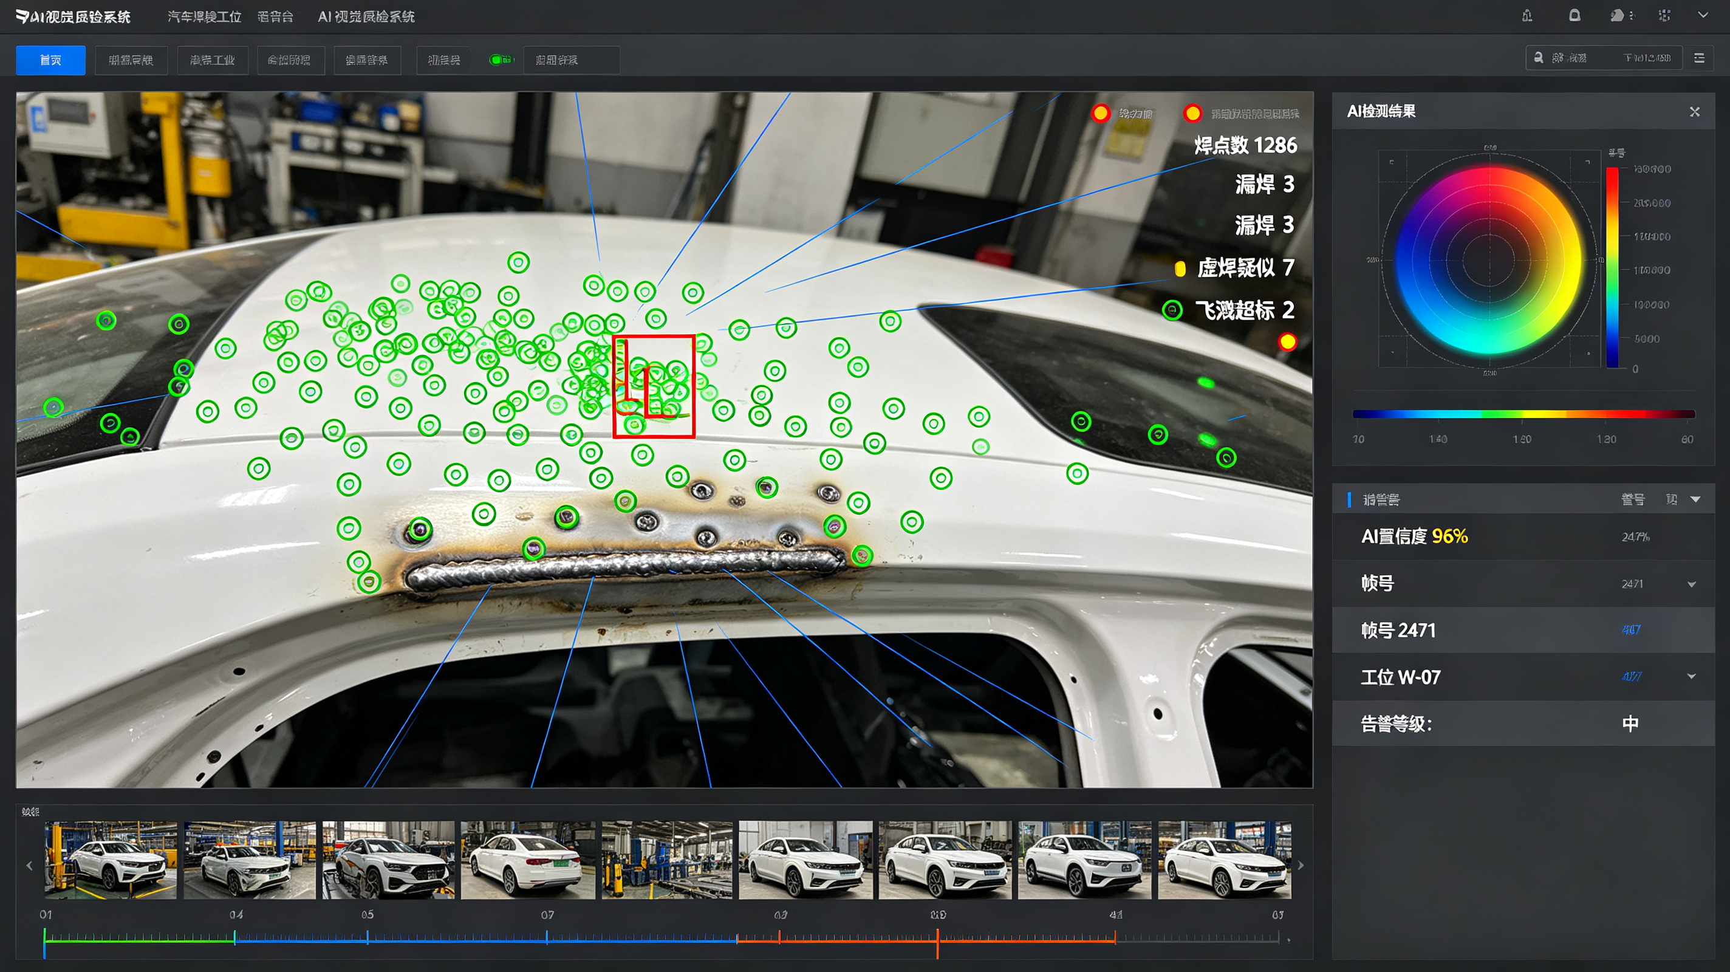Click the horizontal rainbow gradient bar
Viewport: 1730px width, 972px height.
(1523, 414)
